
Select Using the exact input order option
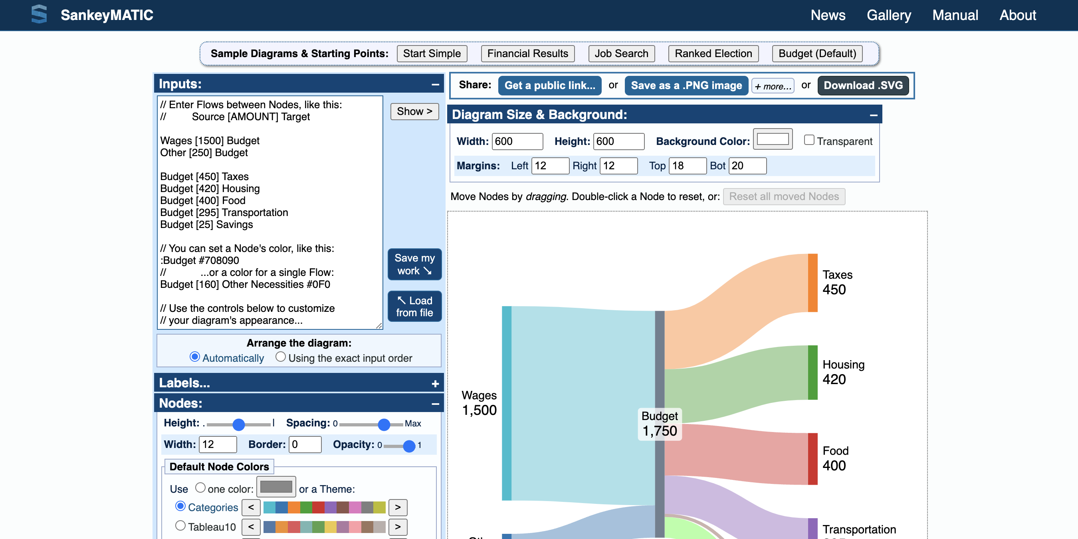pos(280,357)
